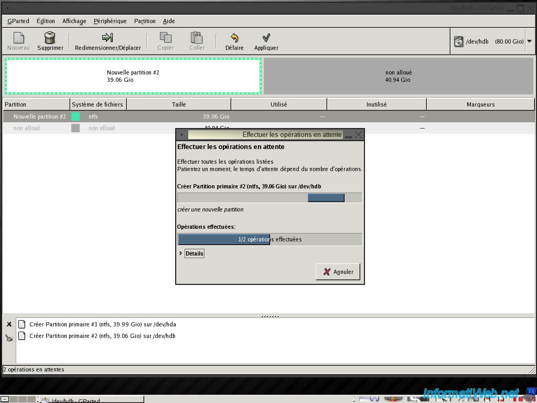537x403 pixels.
Task: Click the '1/2 opérations effectuées' progress bar
Action: (x=270, y=239)
